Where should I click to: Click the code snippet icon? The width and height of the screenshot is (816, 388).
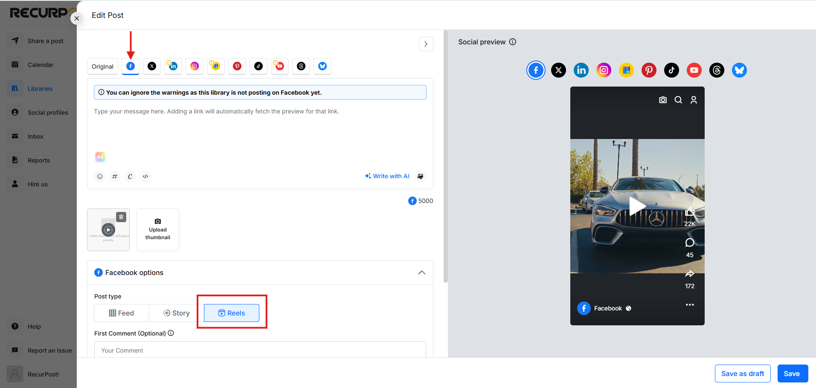tap(145, 176)
